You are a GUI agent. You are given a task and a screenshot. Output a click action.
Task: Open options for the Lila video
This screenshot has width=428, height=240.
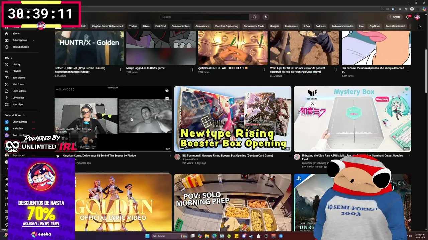(408, 69)
